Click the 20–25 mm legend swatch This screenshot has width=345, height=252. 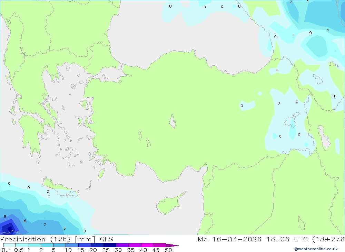97,245
